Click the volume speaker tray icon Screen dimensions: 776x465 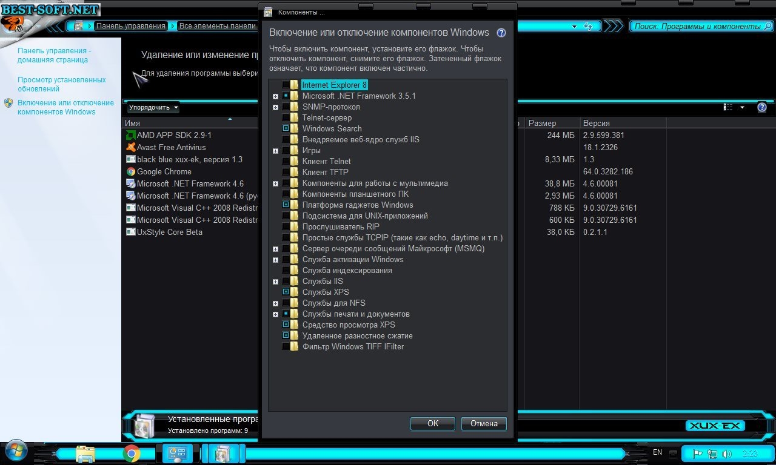(x=727, y=453)
